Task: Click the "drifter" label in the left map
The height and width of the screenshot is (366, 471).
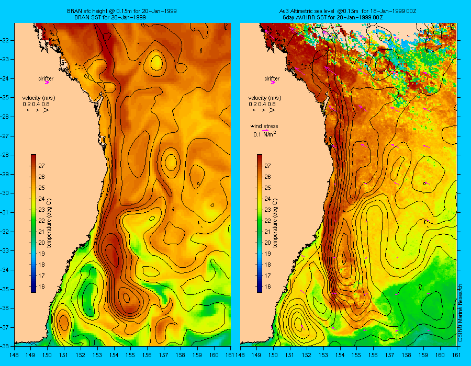Action: tap(46, 78)
